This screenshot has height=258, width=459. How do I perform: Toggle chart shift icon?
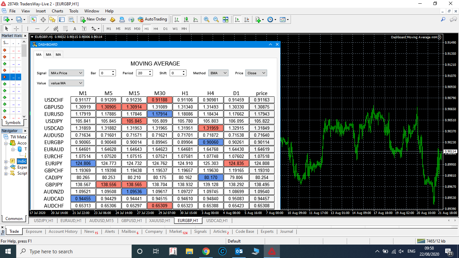247,19
